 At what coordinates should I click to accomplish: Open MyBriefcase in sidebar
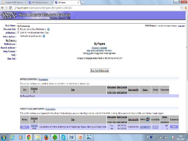[10, 44]
